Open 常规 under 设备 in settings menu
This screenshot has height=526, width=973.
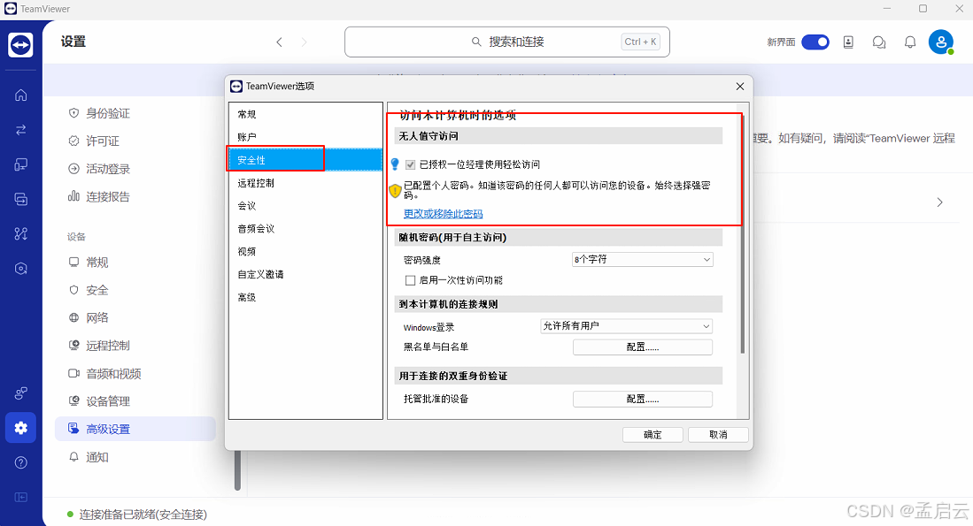click(x=135, y=262)
